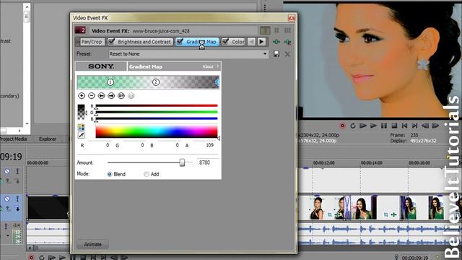This screenshot has height=260, width=462.
Task: Click the timeline horizontal scrollbar left arrow
Action: (x=30, y=248)
